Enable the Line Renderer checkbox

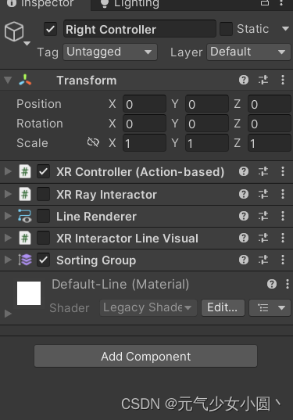(43, 216)
